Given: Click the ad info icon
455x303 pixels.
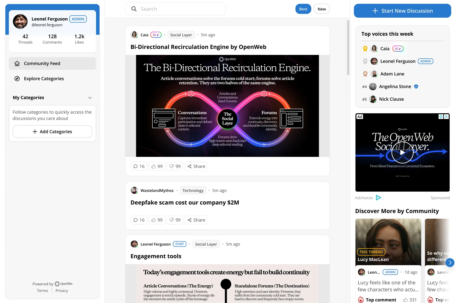Looking at the screenshot, I should click(x=441, y=117).
